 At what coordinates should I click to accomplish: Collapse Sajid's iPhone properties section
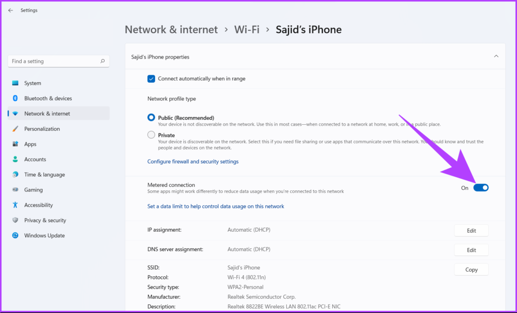pyautogui.click(x=496, y=57)
